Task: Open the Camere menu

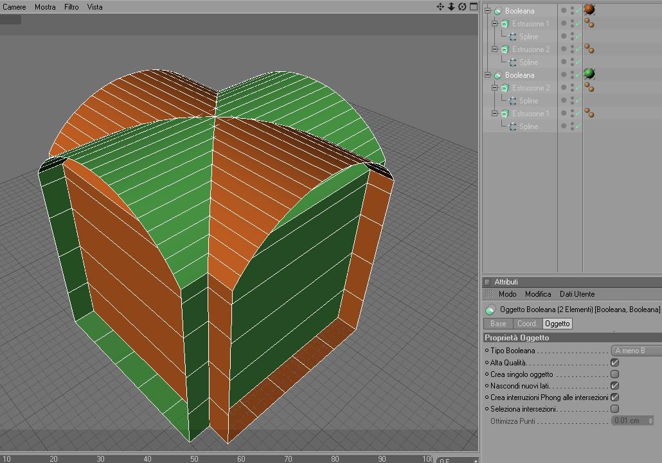Action: [14, 7]
